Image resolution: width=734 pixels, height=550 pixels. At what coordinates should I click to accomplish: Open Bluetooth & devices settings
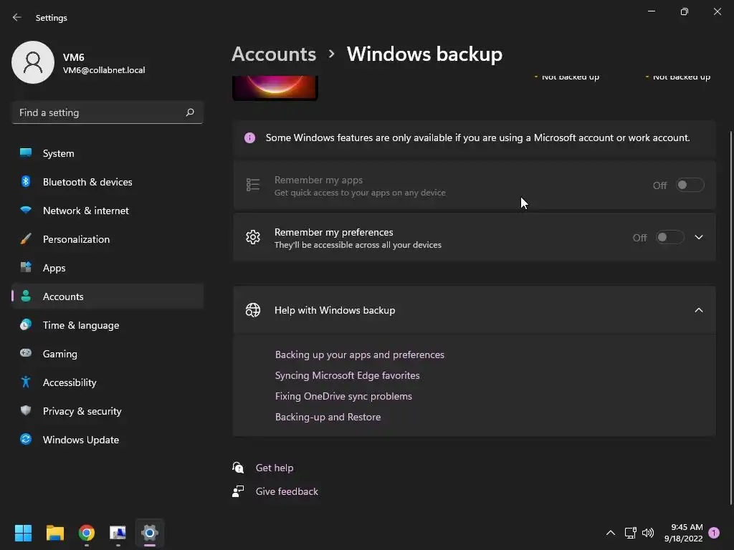(x=87, y=182)
